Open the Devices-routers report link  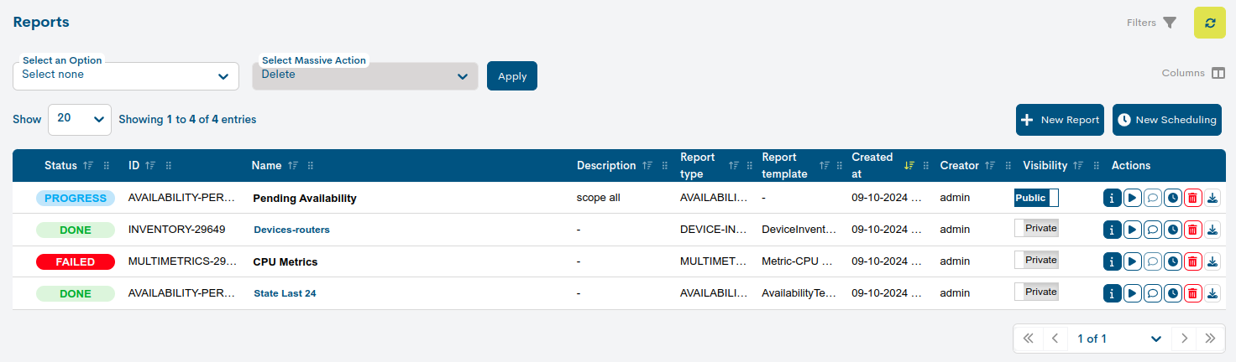click(291, 230)
